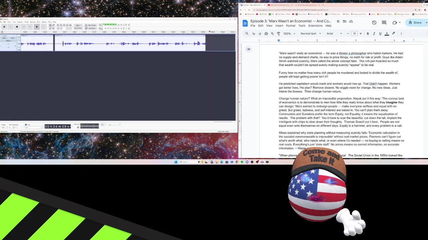Open the Audacity time display format dropdown
The width and height of the screenshot is (428, 240).
coord(70,126)
